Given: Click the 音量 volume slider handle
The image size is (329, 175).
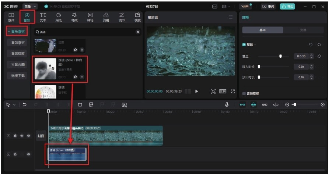Looking at the screenshot, I should [x=280, y=56].
